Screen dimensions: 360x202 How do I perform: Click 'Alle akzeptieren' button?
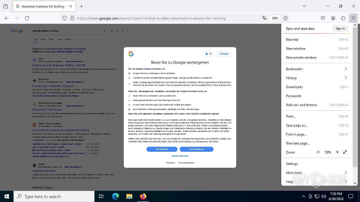point(197,149)
